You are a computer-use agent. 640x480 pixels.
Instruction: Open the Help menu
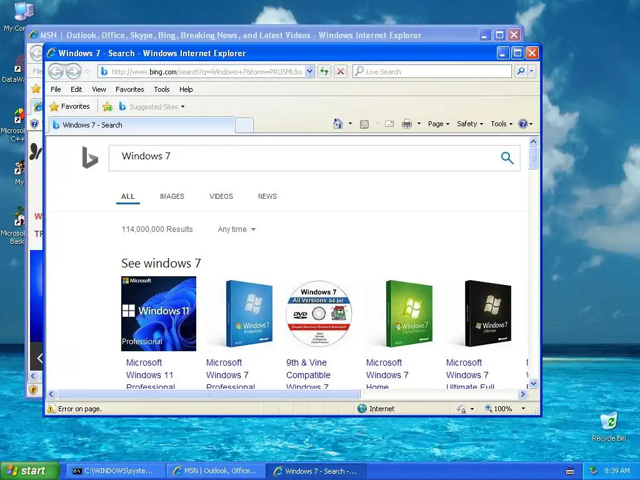pyautogui.click(x=186, y=89)
